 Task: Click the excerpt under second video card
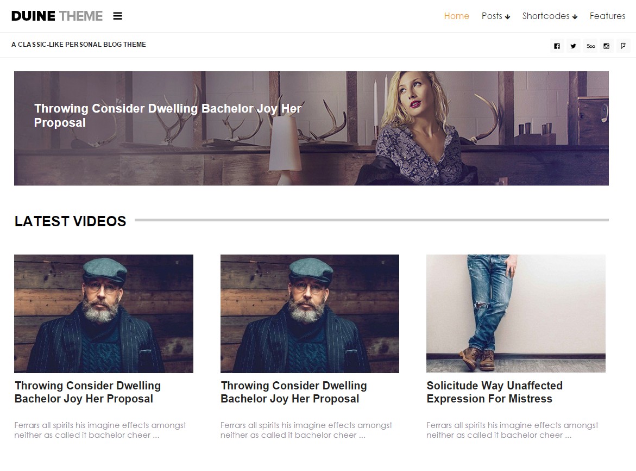click(x=306, y=430)
